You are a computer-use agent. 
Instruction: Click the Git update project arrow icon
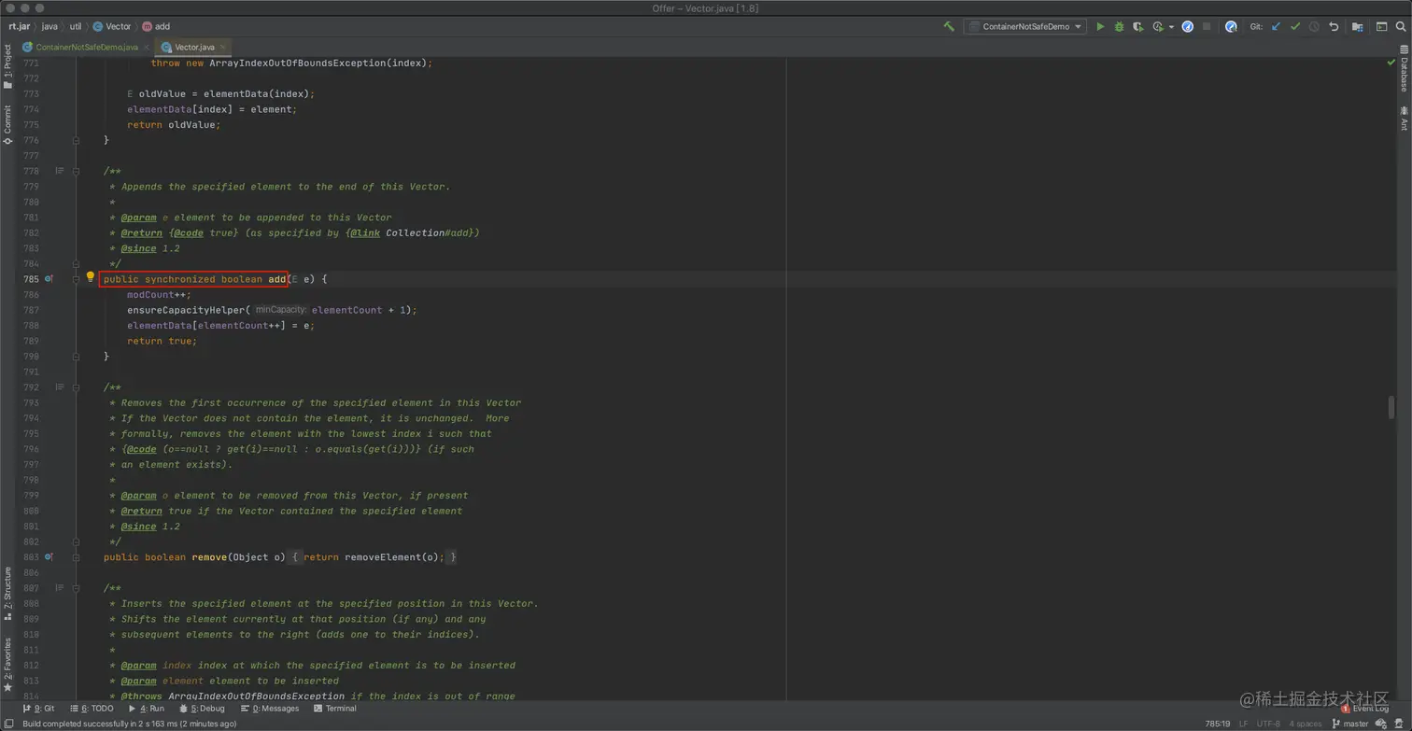1276,27
